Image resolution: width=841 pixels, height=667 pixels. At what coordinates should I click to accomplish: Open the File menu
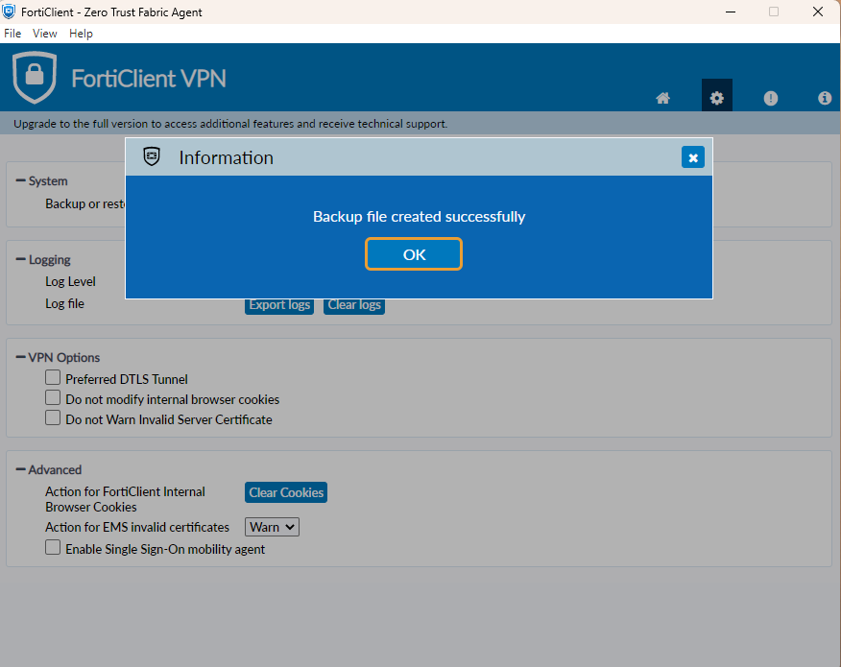pos(12,34)
